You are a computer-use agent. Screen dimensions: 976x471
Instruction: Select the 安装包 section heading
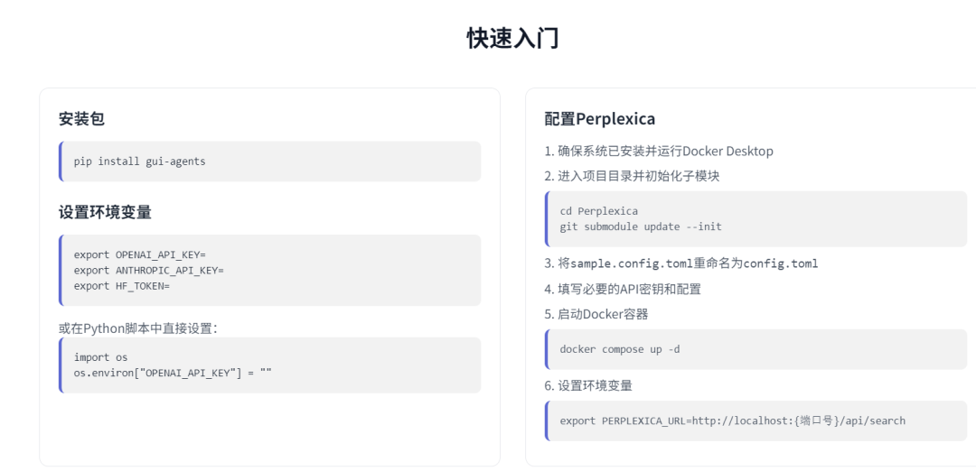[81, 119]
